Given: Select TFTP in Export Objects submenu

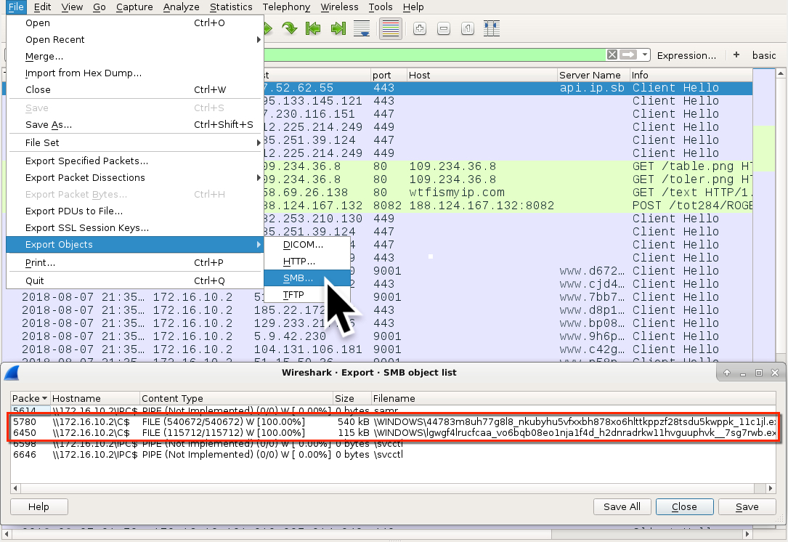Looking at the screenshot, I should click(x=306, y=295).
